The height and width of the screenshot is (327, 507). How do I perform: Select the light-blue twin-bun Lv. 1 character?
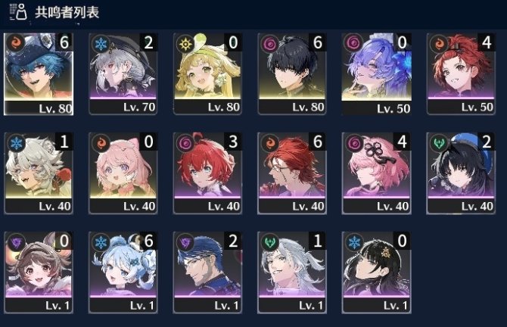point(123,272)
